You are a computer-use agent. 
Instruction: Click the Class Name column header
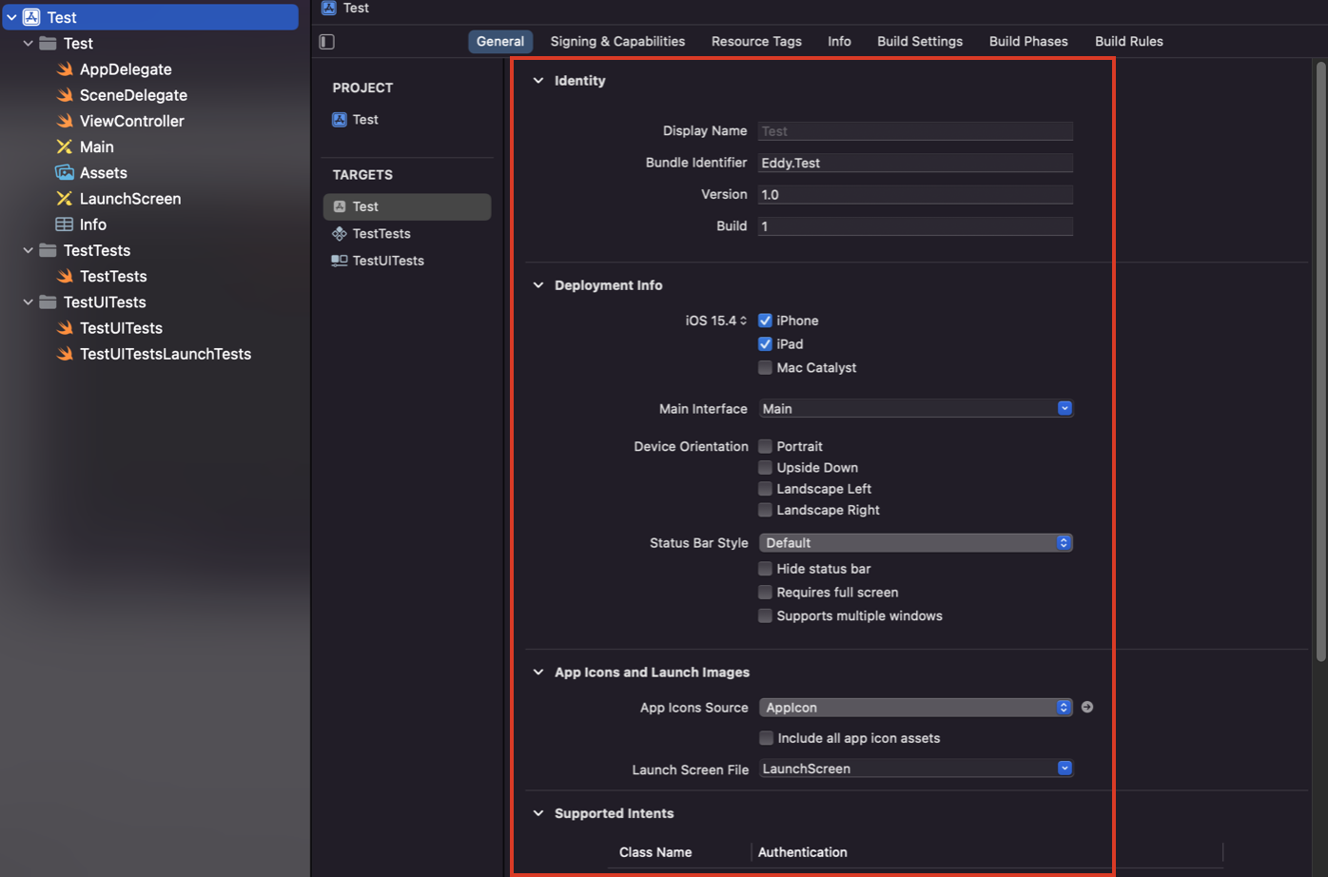point(655,852)
